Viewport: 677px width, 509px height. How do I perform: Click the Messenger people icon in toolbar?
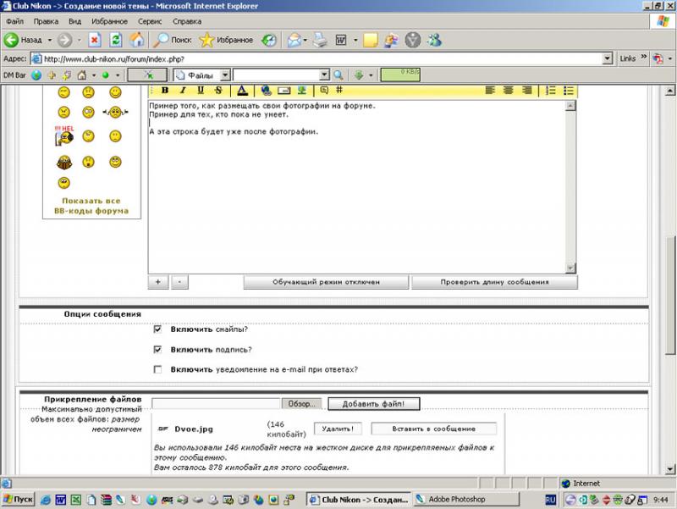434,40
